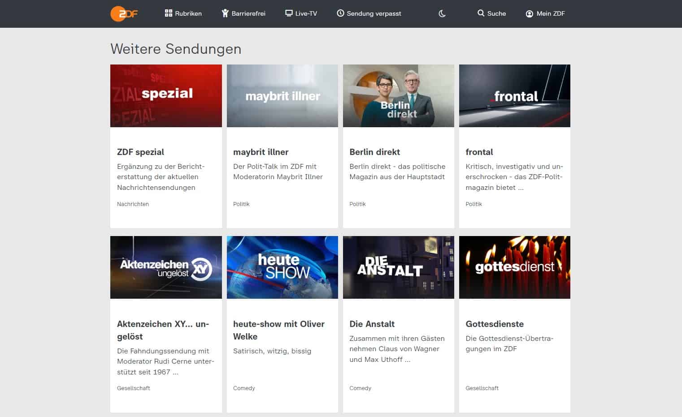Open Aktenzeichen XY ungelöst thumbnail
682x417 pixels.
pyautogui.click(x=166, y=267)
